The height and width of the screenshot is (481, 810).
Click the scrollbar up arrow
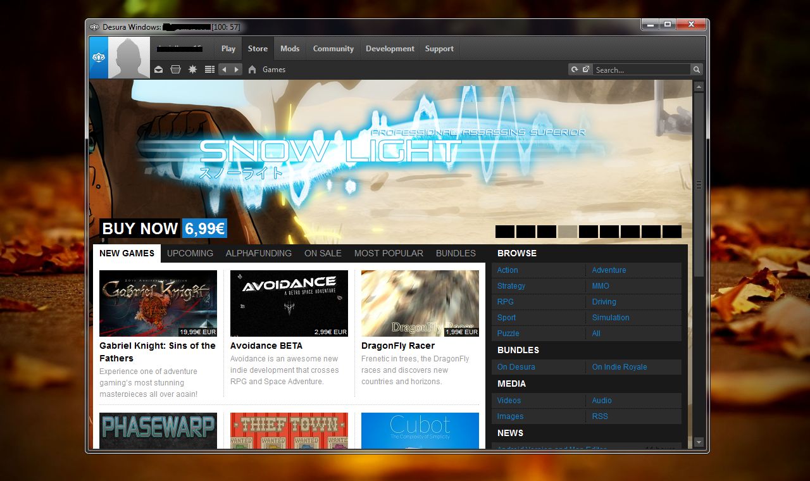[699, 87]
